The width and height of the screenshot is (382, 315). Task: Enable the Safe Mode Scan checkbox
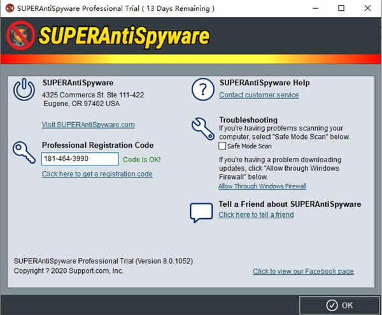click(x=222, y=146)
